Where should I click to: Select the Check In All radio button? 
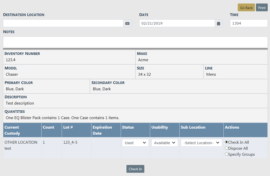(226, 142)
